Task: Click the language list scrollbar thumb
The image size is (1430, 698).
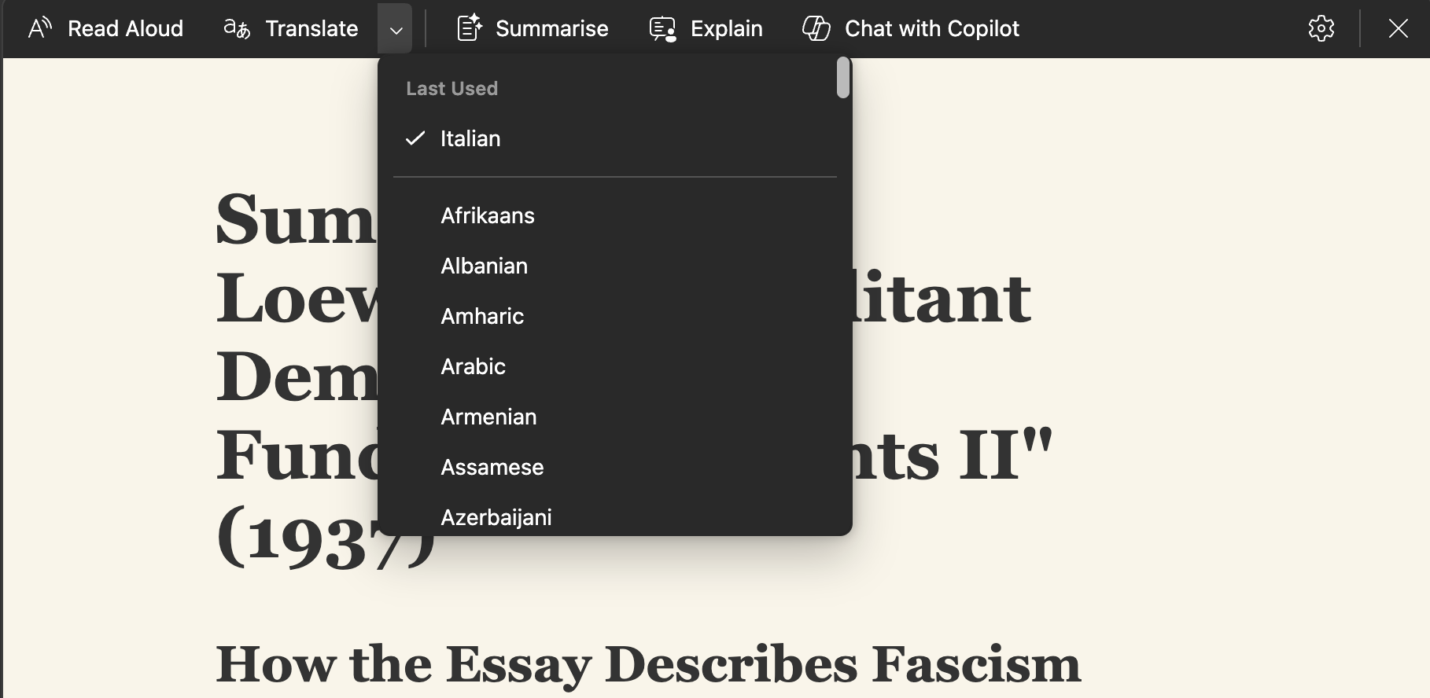Action: [842, 78]
